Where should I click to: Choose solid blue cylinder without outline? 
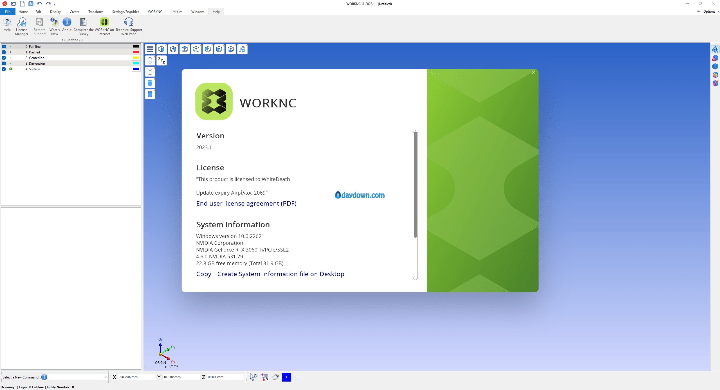coord(150,83)
